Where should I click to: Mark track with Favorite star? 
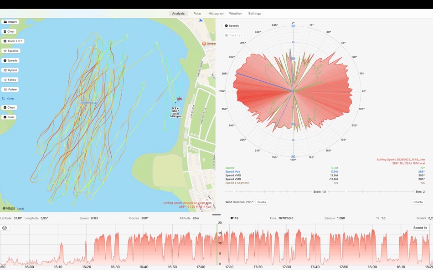pyautogui.click(x=11, y=51)
